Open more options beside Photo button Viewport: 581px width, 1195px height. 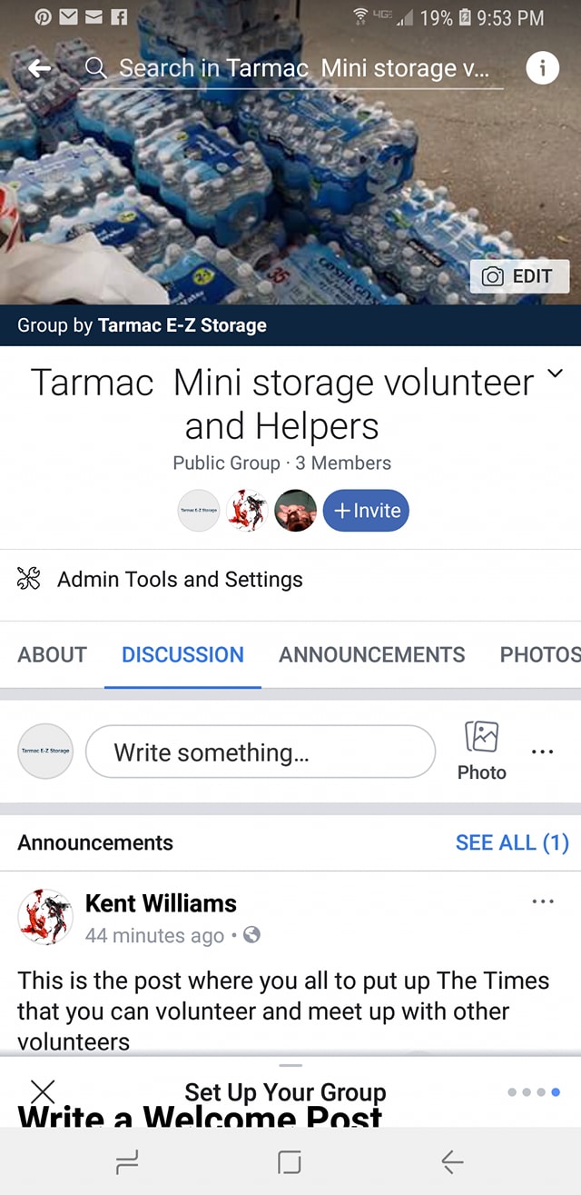[x=542, y=752]
